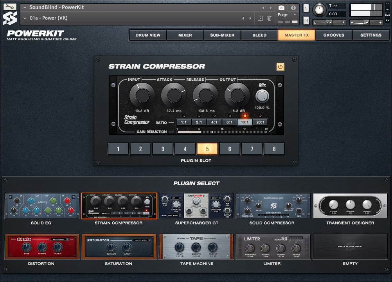
Task: Select the Master FX tab
Action: coord(297,35)
